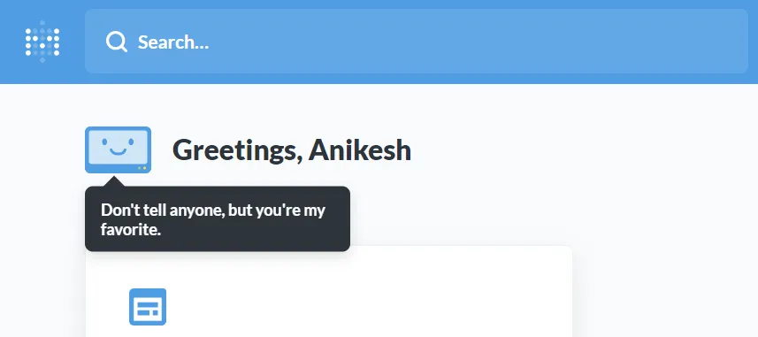Focus the Search... input field
Image resolution: width=758 pixels, height=337 pixels.
point(417,41)
